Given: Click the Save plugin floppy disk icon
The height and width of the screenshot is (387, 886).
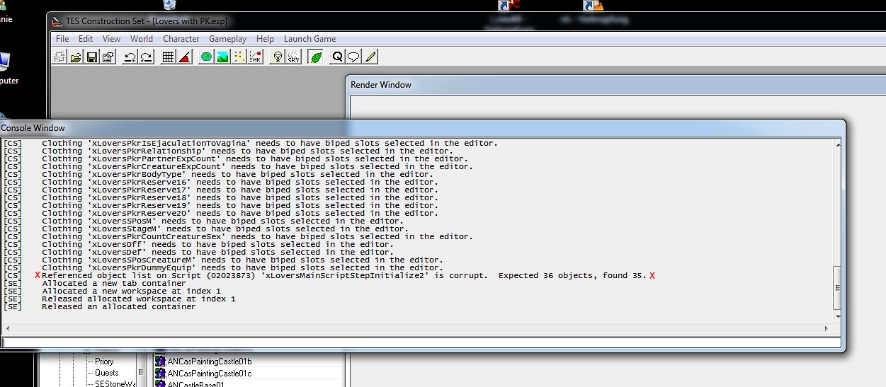Looking at the screenshot, I should [91, 57].
